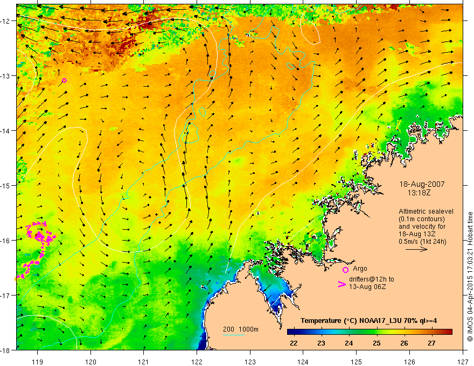Click the magenta Argo circle on the map near 13°S

coord(64,80)
